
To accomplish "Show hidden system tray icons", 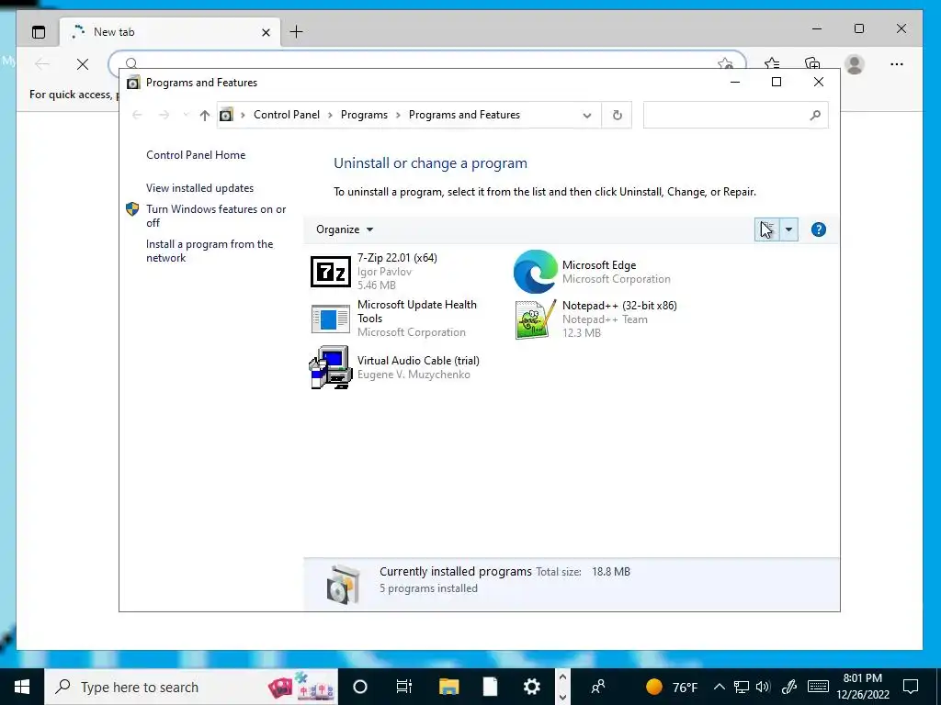I will [719, 687].
